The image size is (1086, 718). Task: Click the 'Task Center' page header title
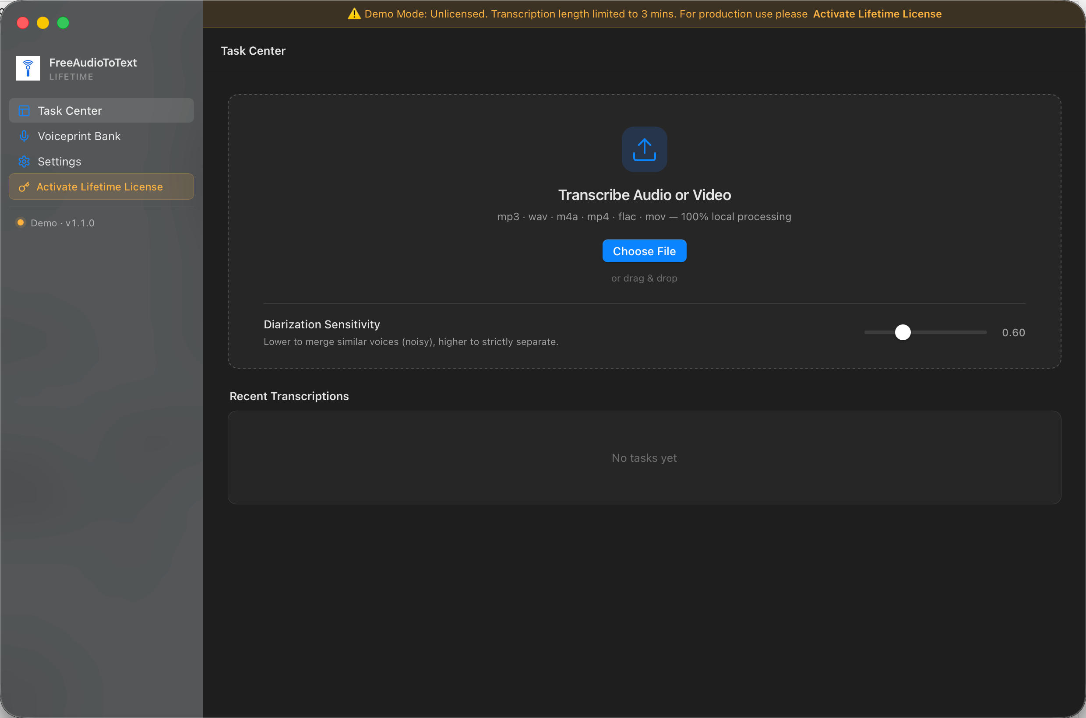pyautogui.click(x=253, y=51)
